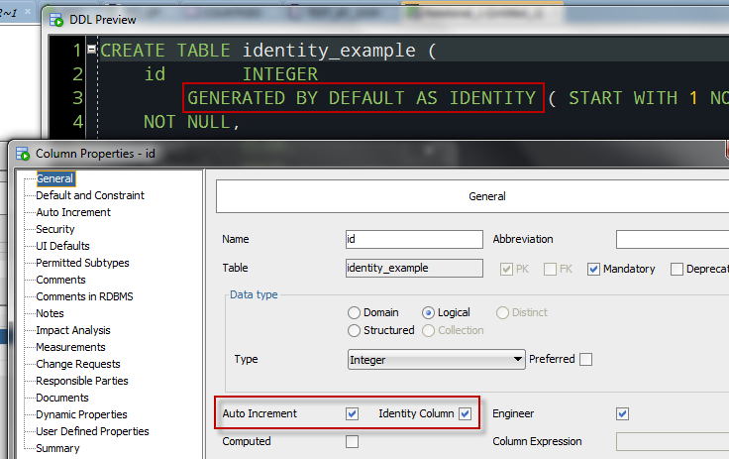Toggle the Preferred checkbox
The image size is (729, 459).
tap(585, 360)
